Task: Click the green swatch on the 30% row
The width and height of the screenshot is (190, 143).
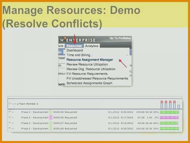Action: [51, 128]
